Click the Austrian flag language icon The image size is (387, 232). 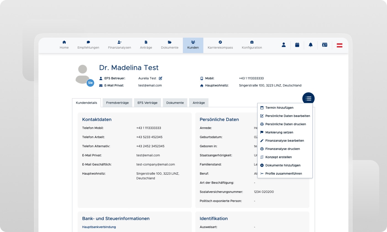(x=339, y=45)
